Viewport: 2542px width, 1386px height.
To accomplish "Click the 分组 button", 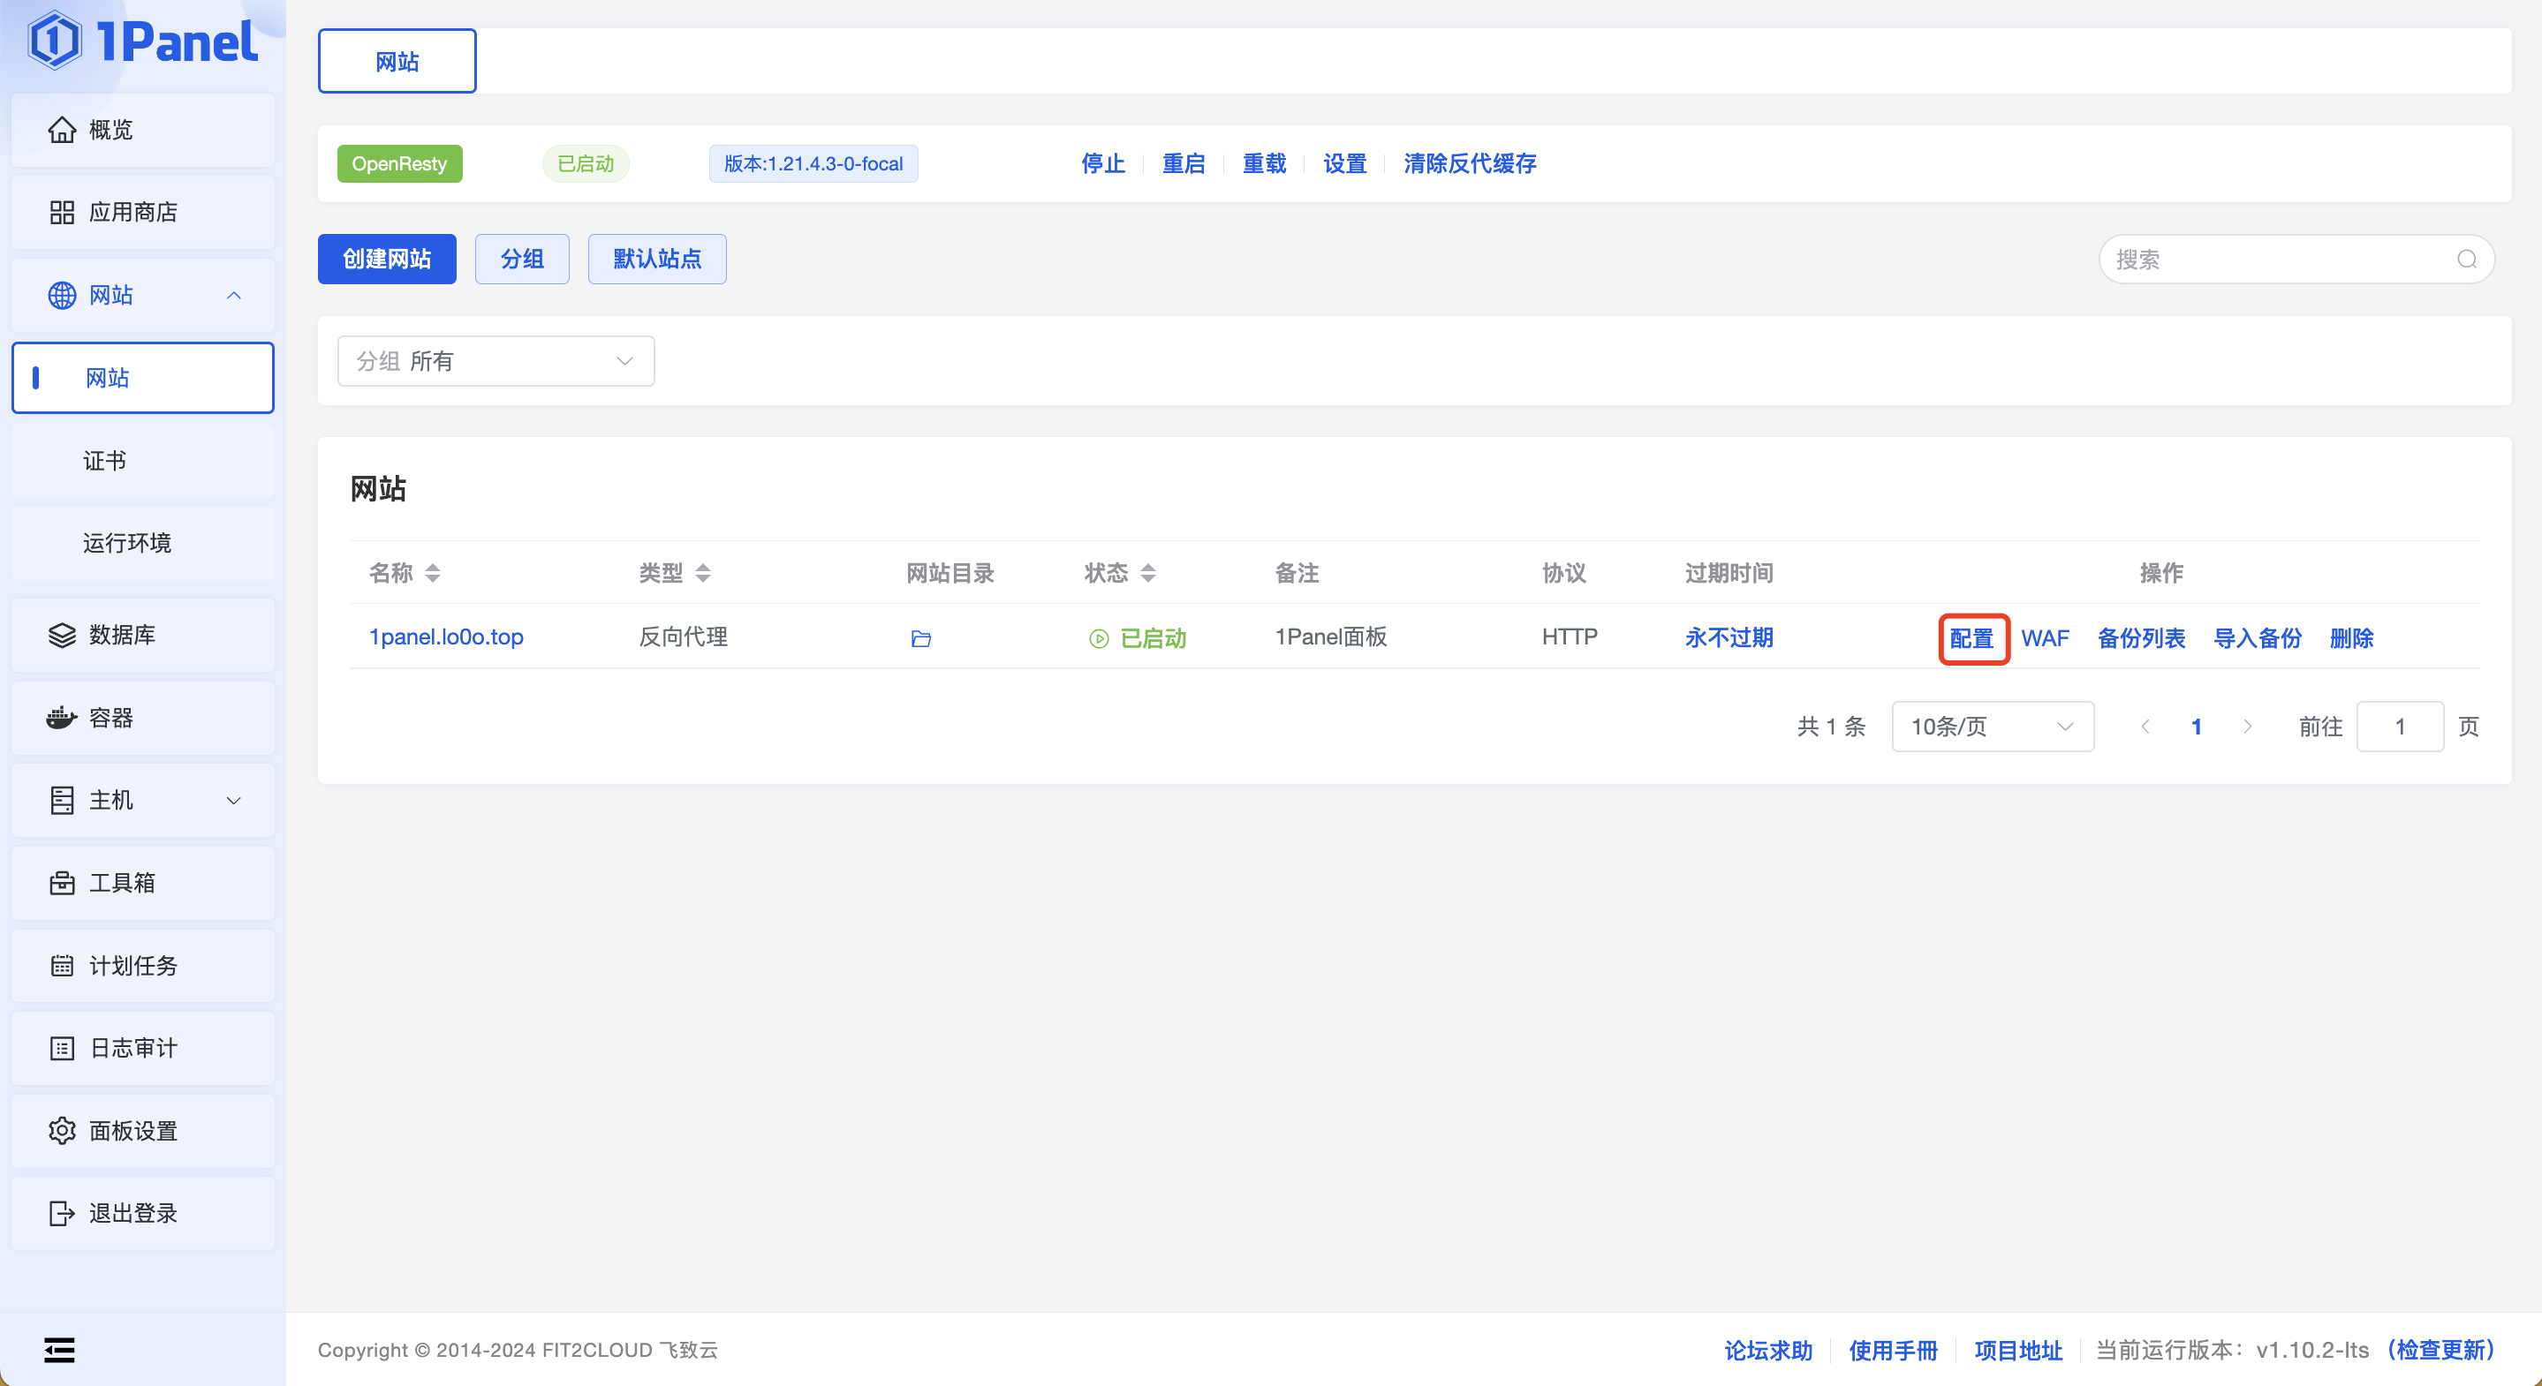I will 522,259.
